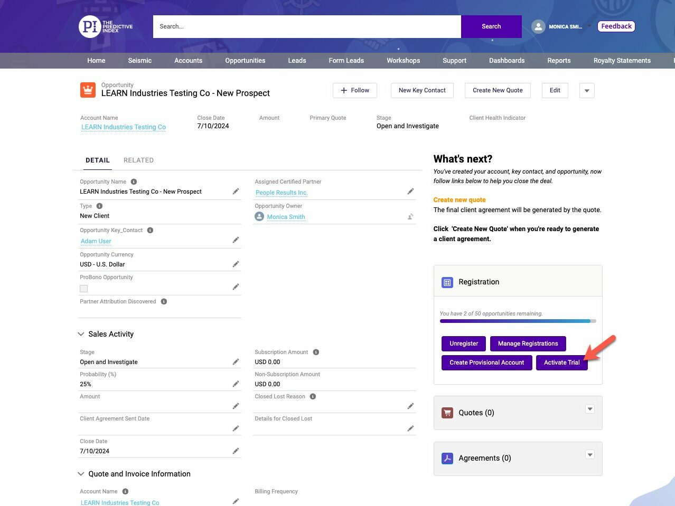
Task: Switch to the RELATED tab
Action: click(138, 160)
